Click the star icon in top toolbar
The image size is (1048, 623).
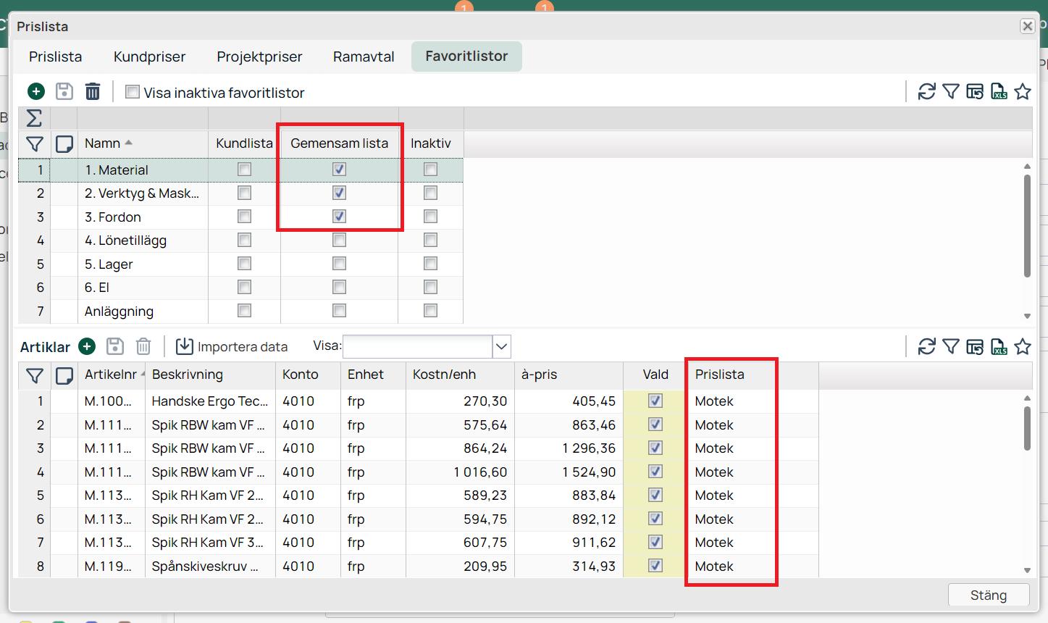point(1022,92)
